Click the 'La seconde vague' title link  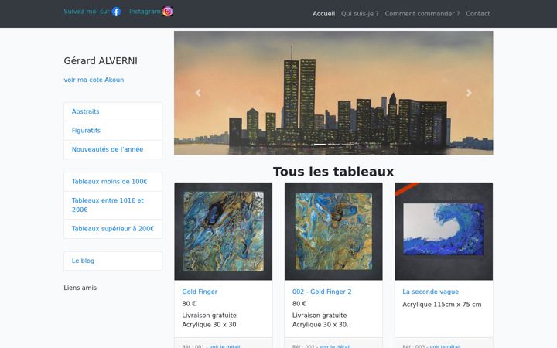[x=431, y=292]
